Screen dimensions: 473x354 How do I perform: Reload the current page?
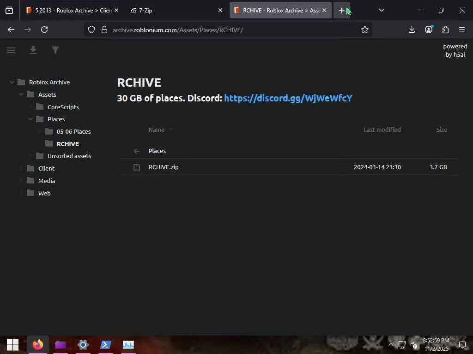(x=44, y=29)
